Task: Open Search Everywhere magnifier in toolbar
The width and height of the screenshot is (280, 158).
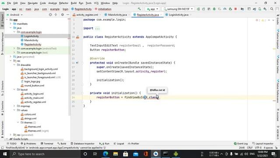Action: coord(272,9)
